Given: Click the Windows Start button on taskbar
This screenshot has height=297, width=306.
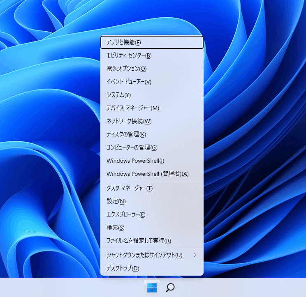Looking at the screenshot, I should (152, 288).
